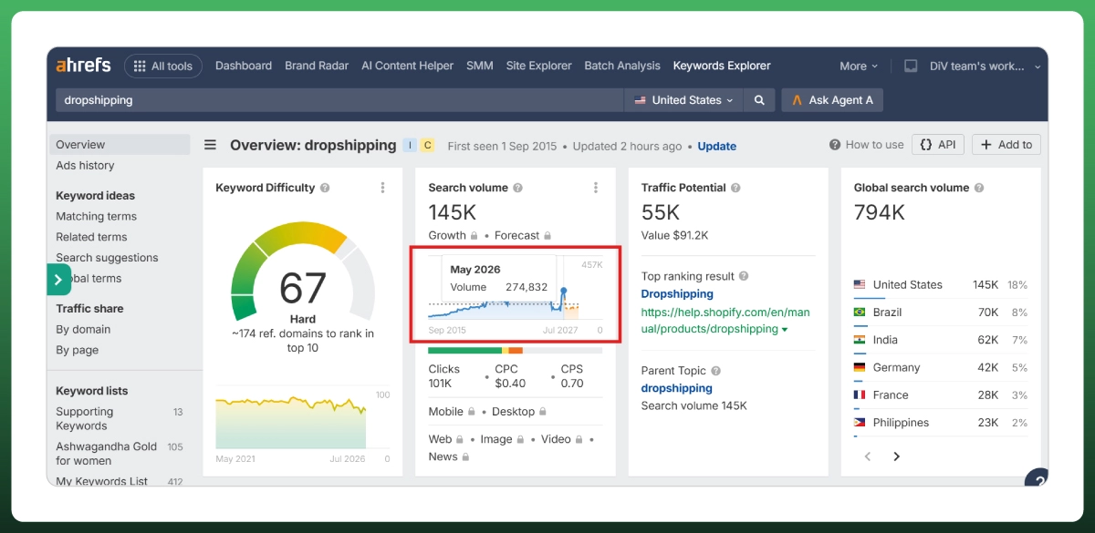Open the All tools grid menu

163,66
